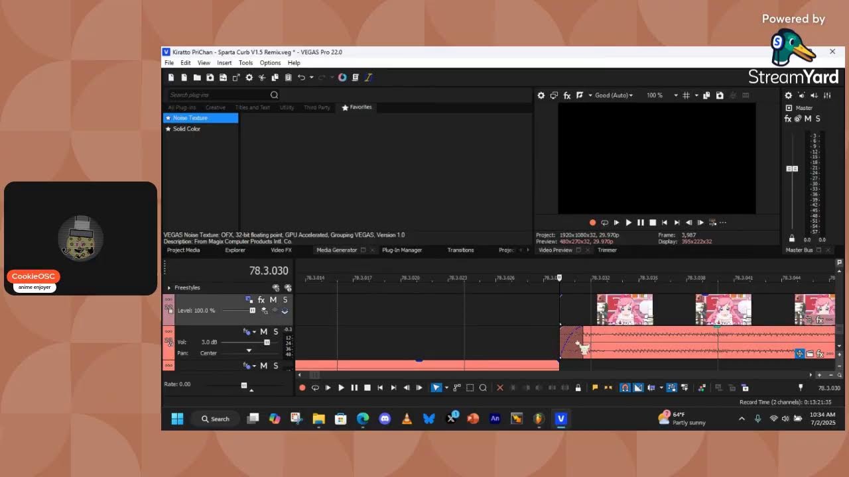Toggle Loop Playback in timeline transport
The image size is (849, 477).
click(x=315, y=388)
